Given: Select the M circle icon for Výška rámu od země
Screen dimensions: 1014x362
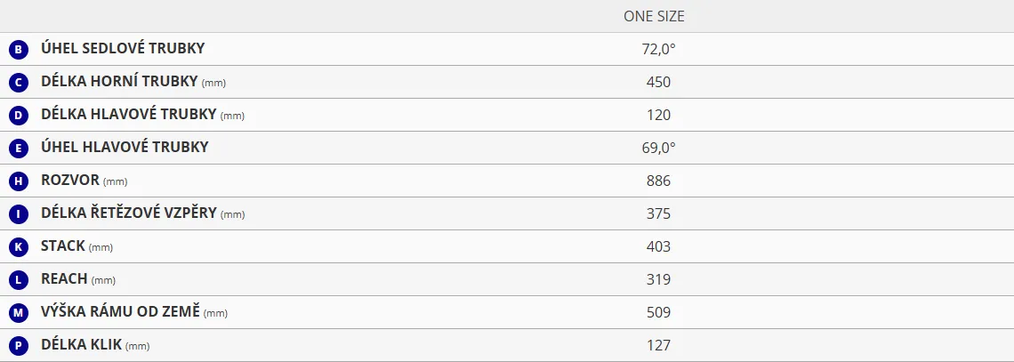Looking at the screenshot, I should pyautogui.click(x=19, y=313).
